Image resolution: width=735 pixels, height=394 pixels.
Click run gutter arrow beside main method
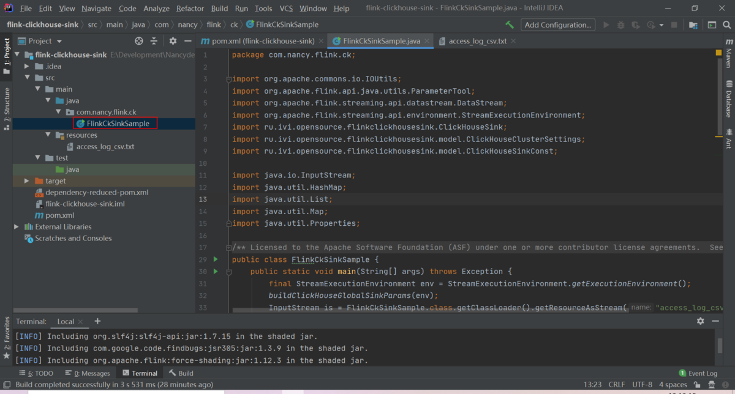[x=216, y=271]
